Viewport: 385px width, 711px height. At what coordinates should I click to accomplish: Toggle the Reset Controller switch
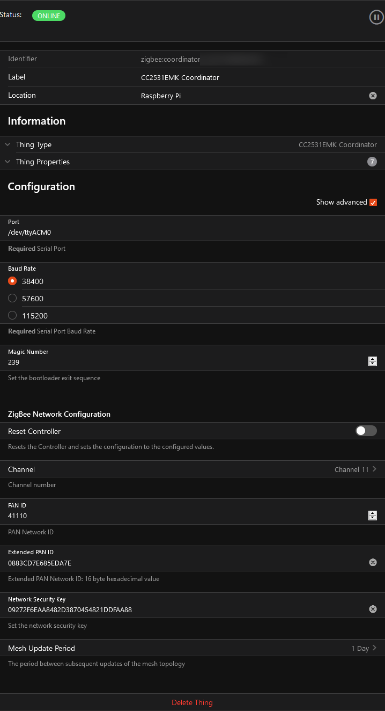[x=366, y=431]
